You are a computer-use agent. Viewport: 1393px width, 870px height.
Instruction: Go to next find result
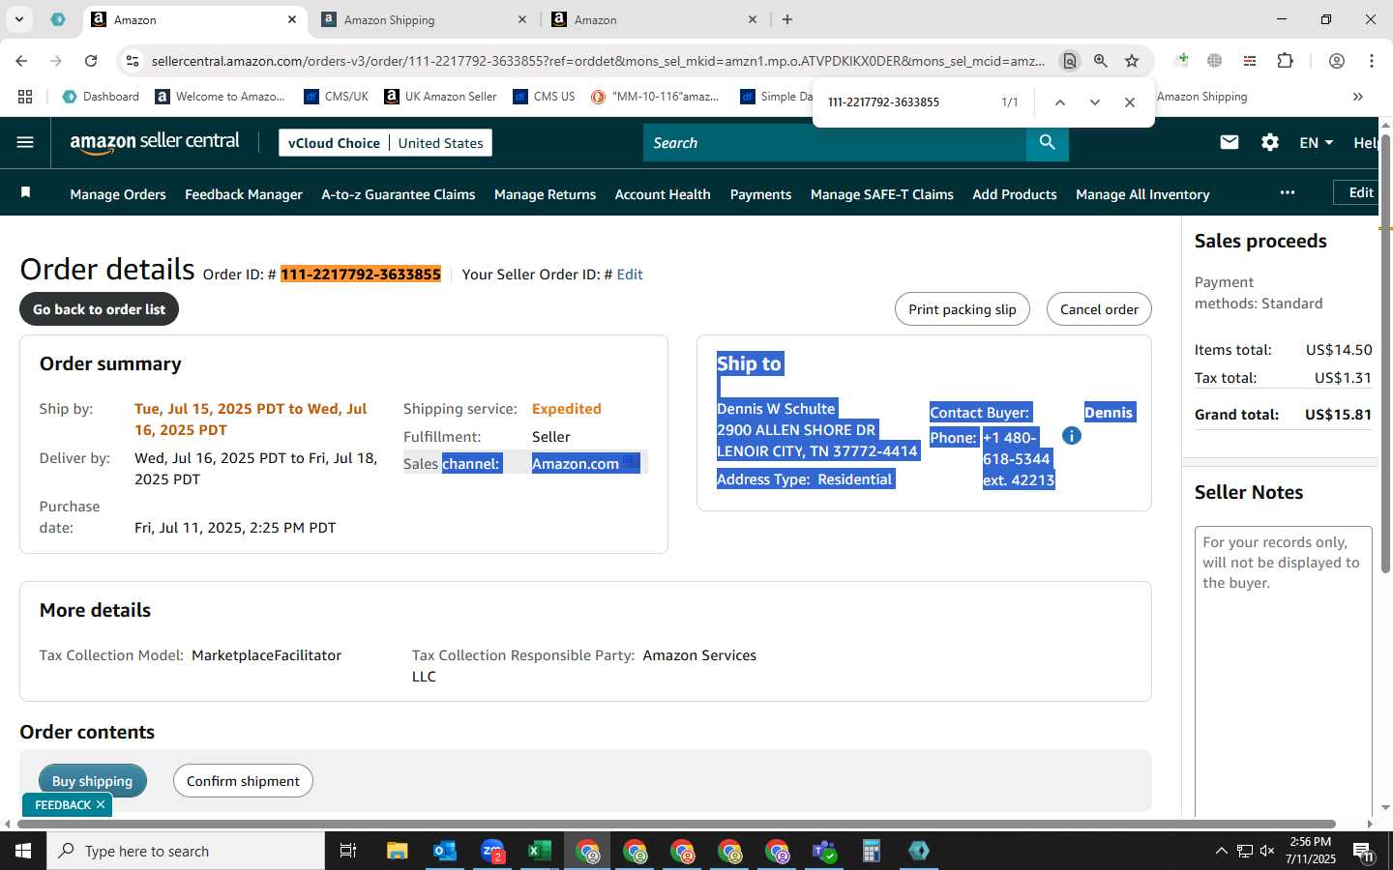pyautogui.click(x=1095, y=102)
